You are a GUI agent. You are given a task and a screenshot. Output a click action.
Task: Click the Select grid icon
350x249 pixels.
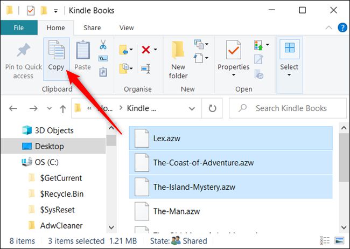click(290, 47)
